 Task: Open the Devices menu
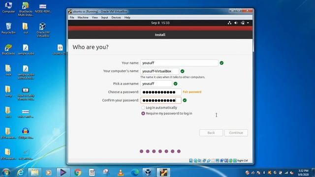pyautogui.click(x=116, y=18)
